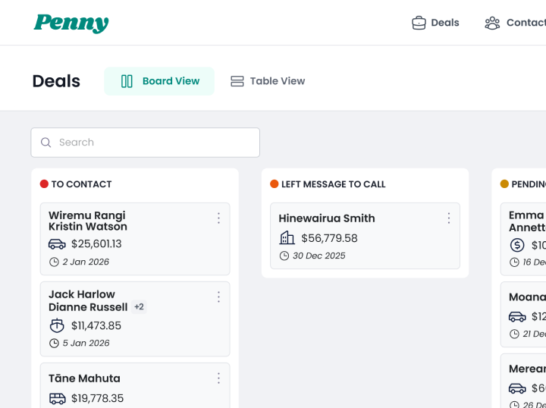546x408 pixels.
Task: Click the people icon beside Contacts
Action: pyautogui.click(x=492, y=23)
